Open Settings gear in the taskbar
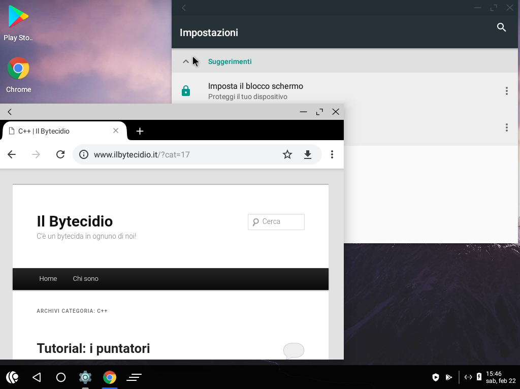 pyautogui.click(x=85, y=377)
